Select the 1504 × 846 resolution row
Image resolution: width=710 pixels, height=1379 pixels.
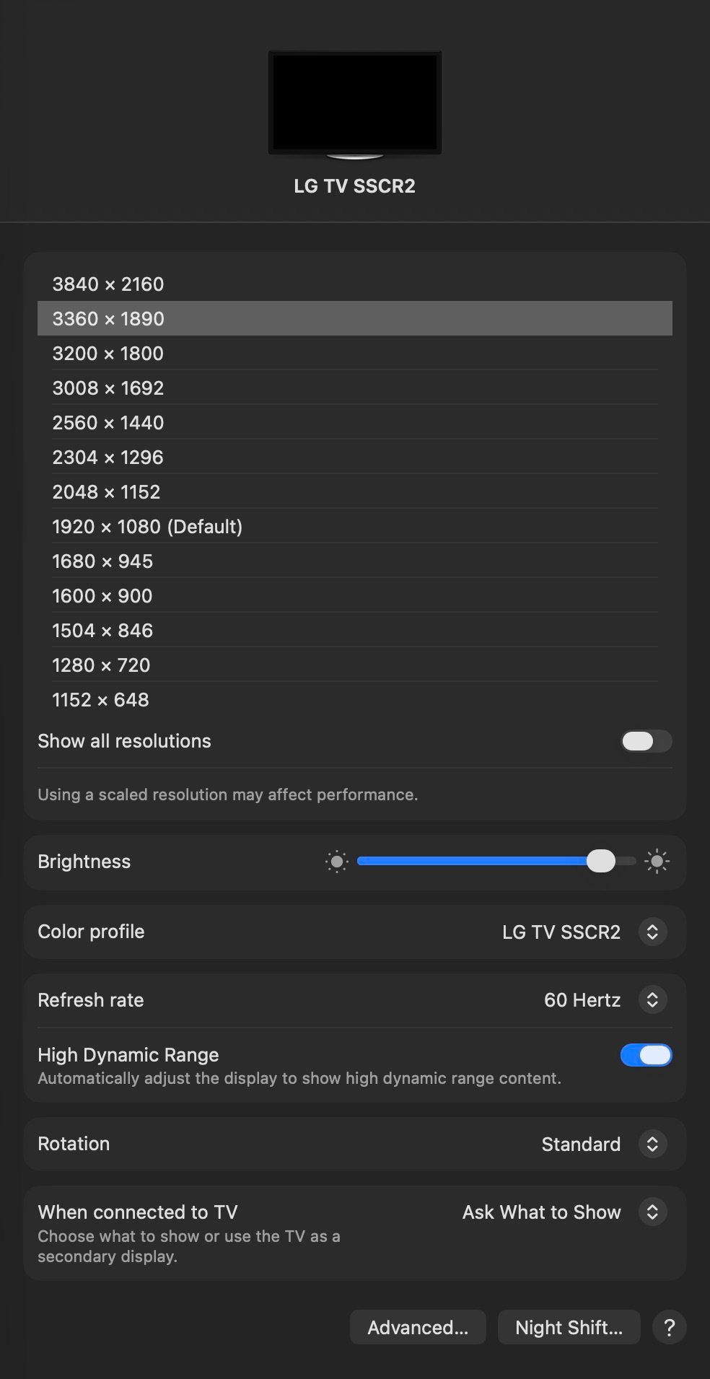pos(355,630)
